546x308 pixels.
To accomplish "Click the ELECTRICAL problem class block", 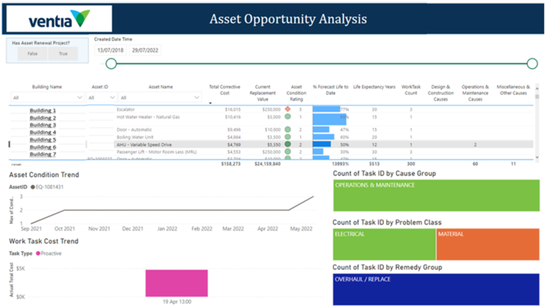I will pos(384,244).
